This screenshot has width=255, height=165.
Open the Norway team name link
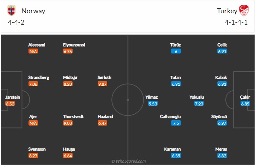33,11
